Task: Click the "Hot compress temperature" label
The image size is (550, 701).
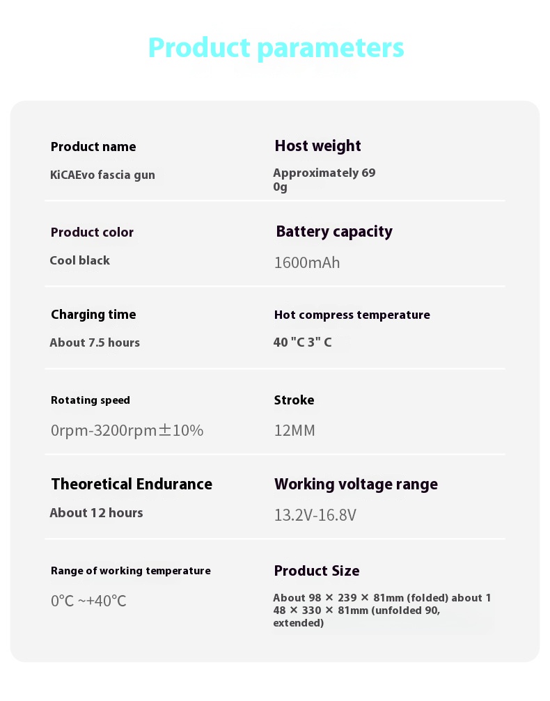Action: point(352,315)
